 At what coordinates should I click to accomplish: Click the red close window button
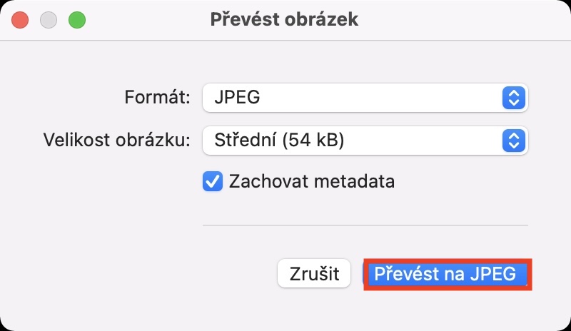click(20, 20)
